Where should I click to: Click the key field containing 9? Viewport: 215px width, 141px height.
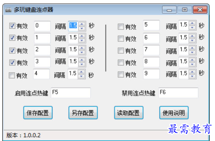tap(151, 74)
